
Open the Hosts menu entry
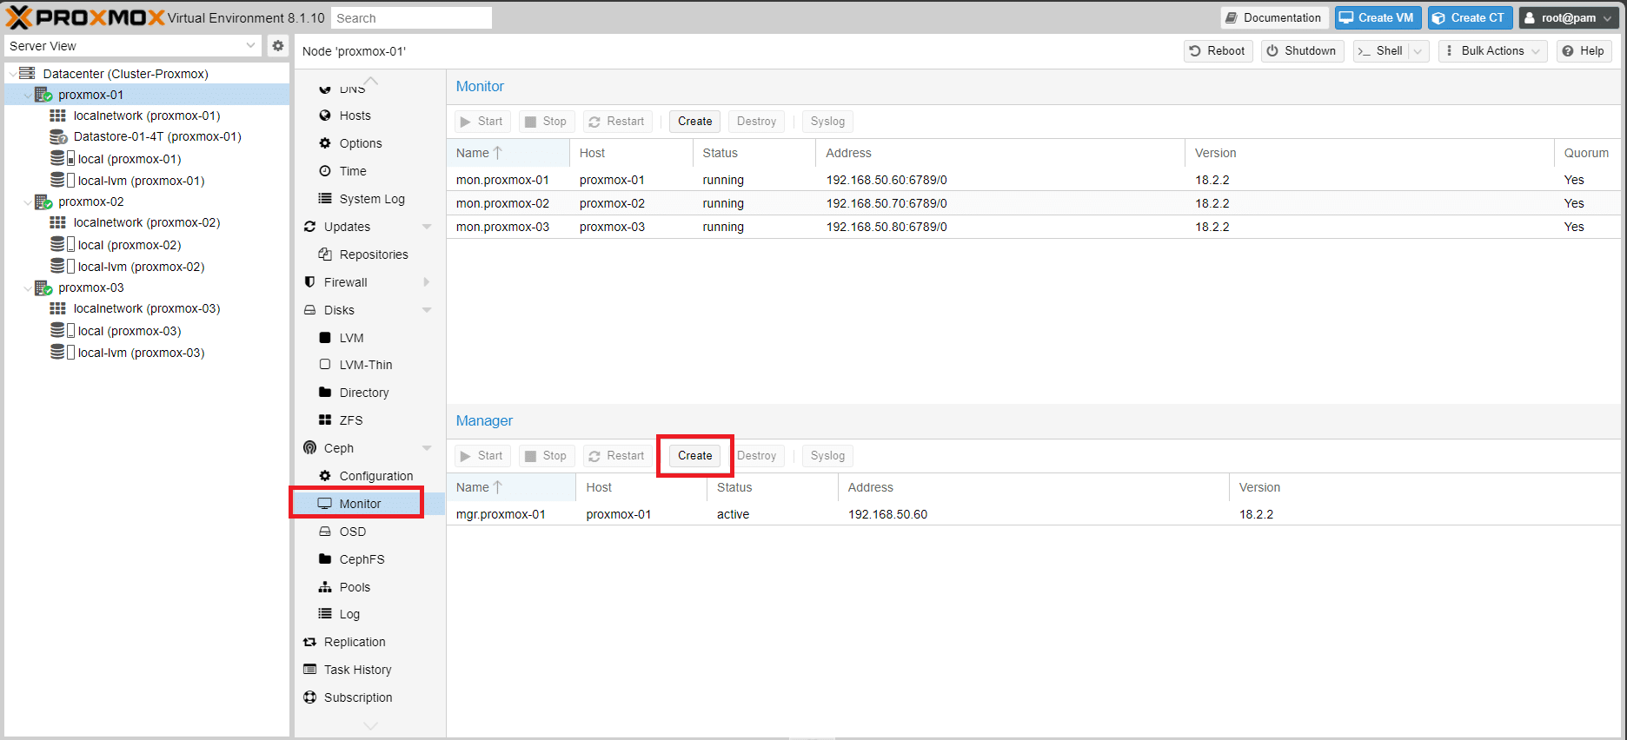pos(355,116)
